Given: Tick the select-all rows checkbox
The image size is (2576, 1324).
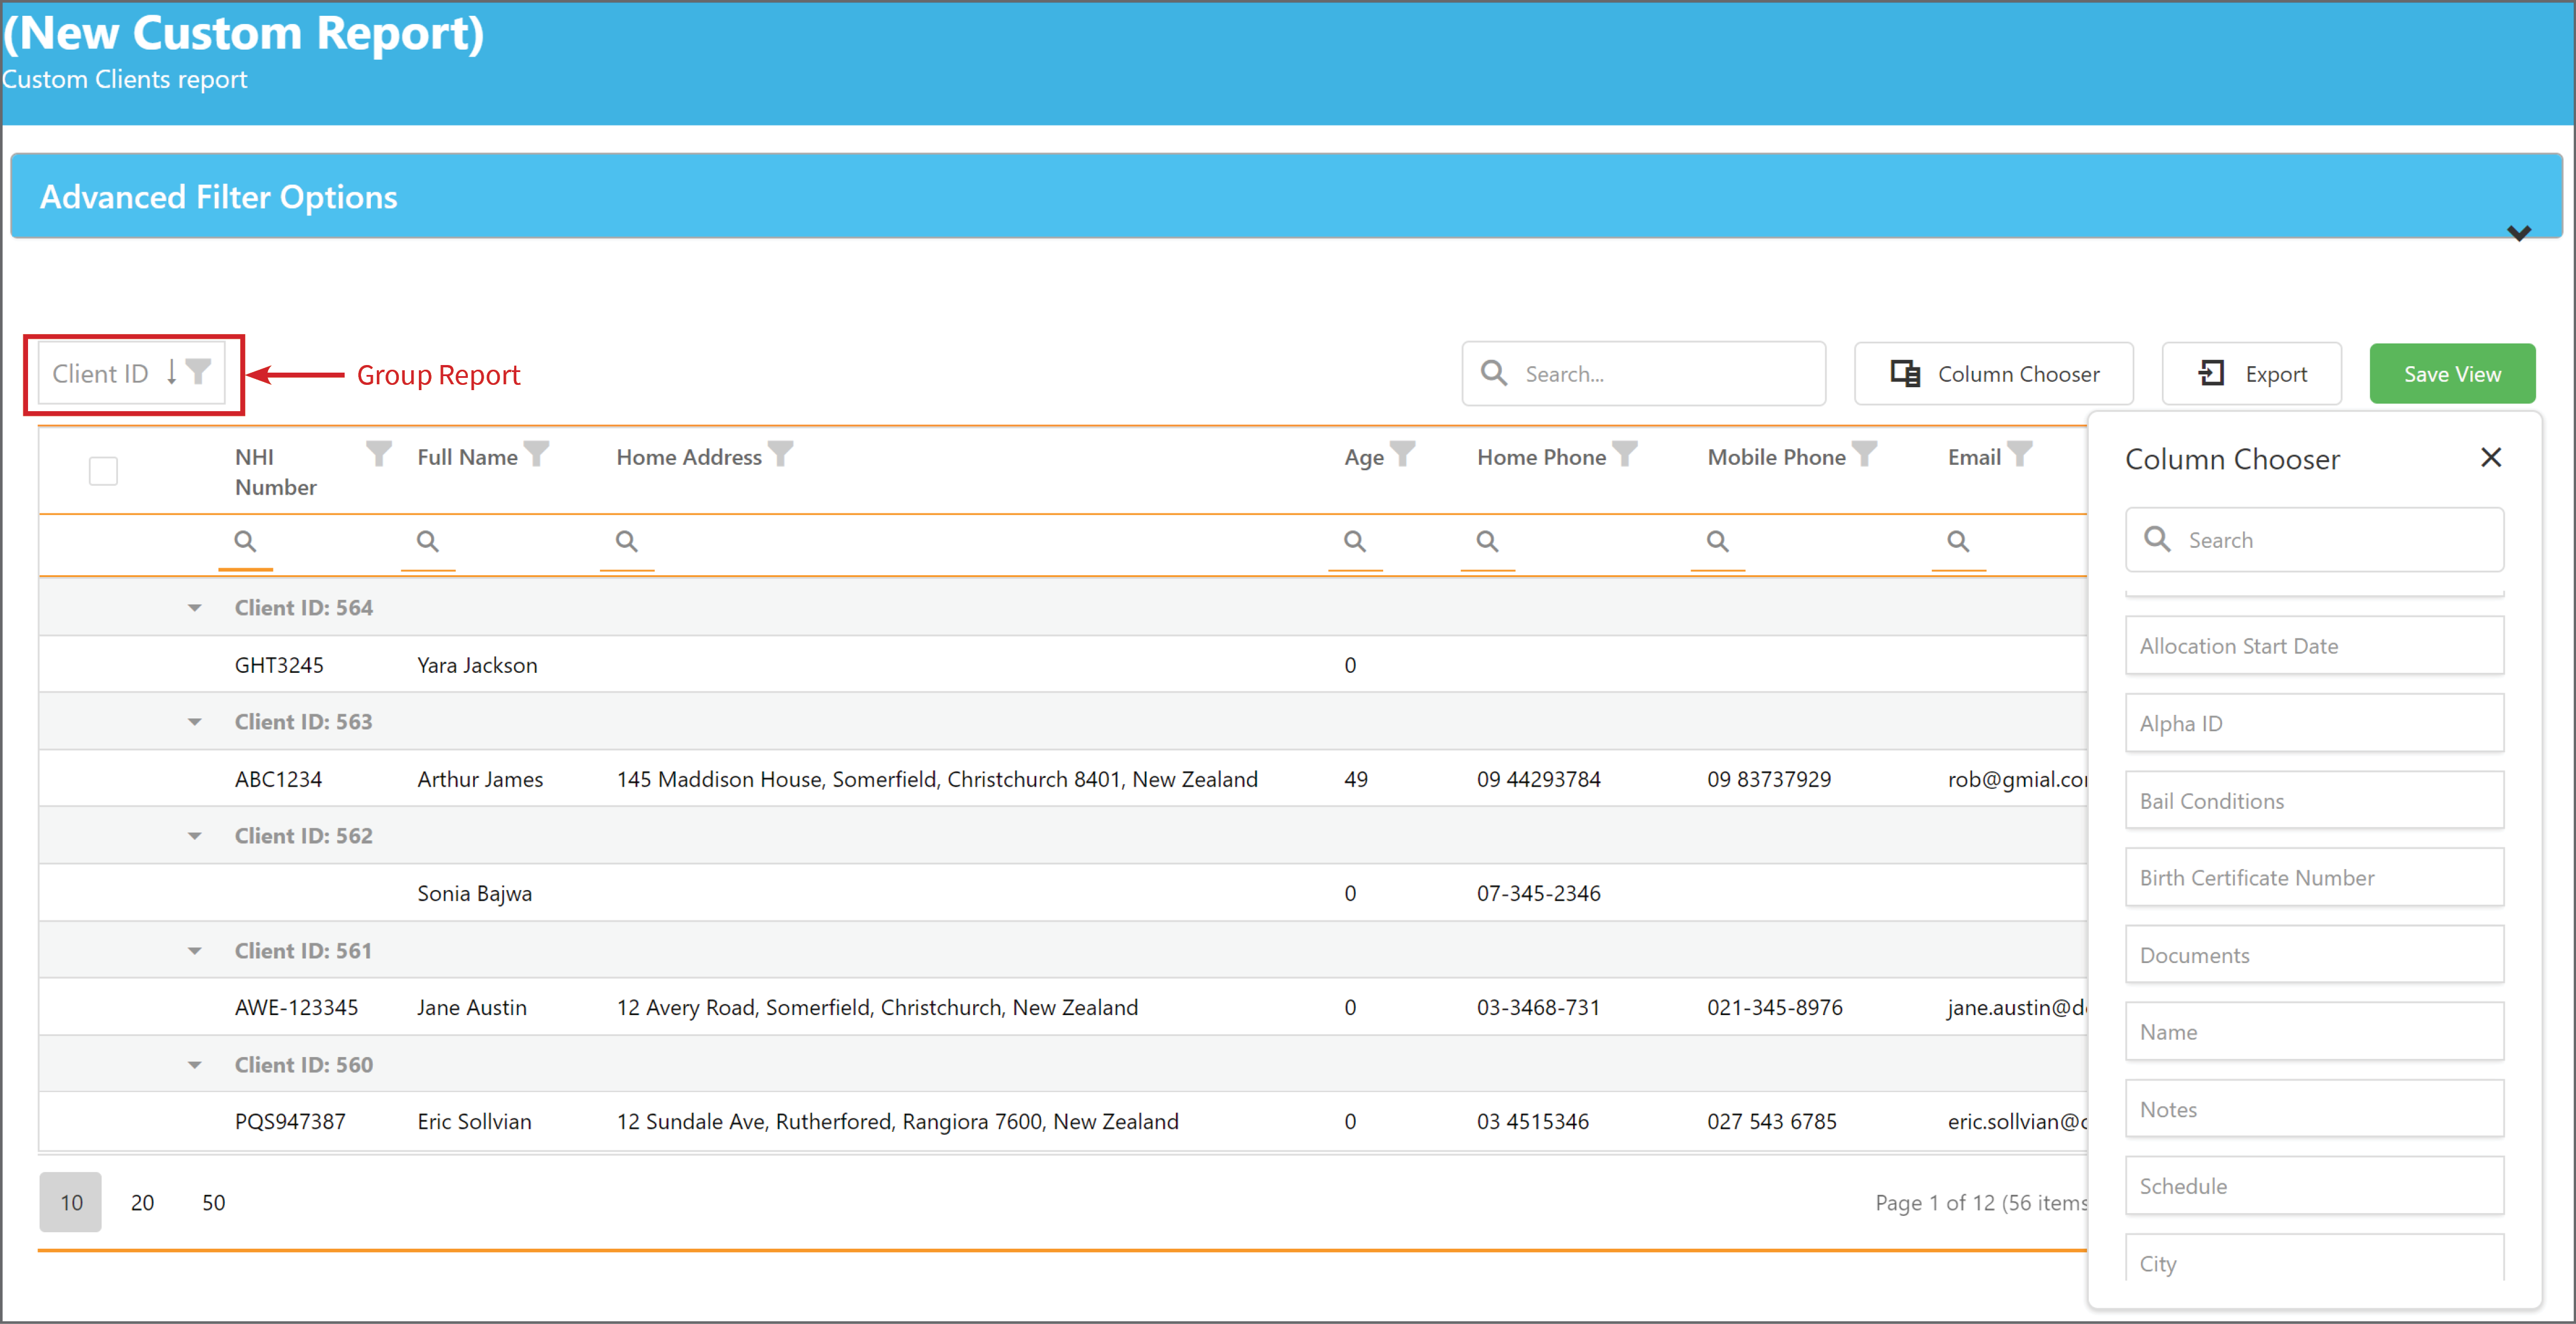Looking at the screenshot, I should coord(103,471).
